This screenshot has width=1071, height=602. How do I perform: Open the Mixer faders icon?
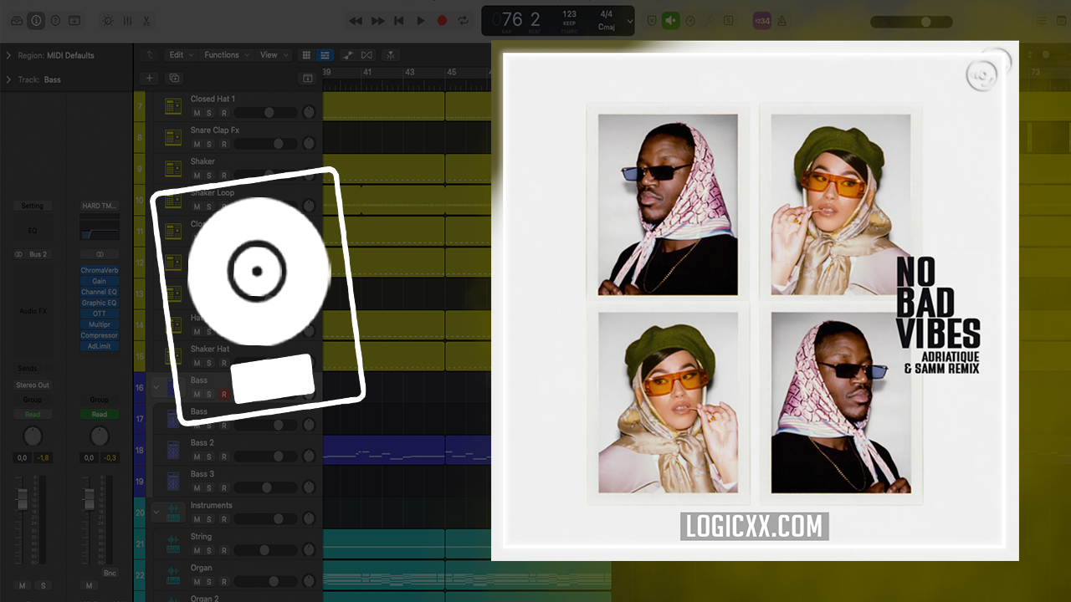coord(127,21)
